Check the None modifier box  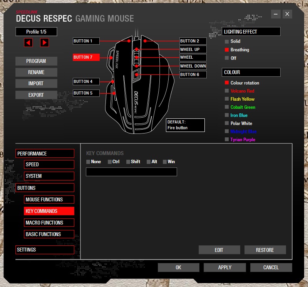point(88,162)
